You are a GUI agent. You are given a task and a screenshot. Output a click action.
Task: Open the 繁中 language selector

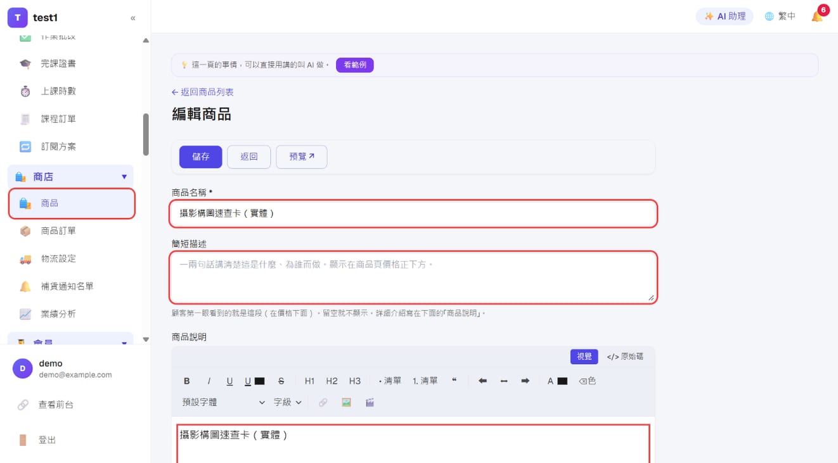[780, 16]
